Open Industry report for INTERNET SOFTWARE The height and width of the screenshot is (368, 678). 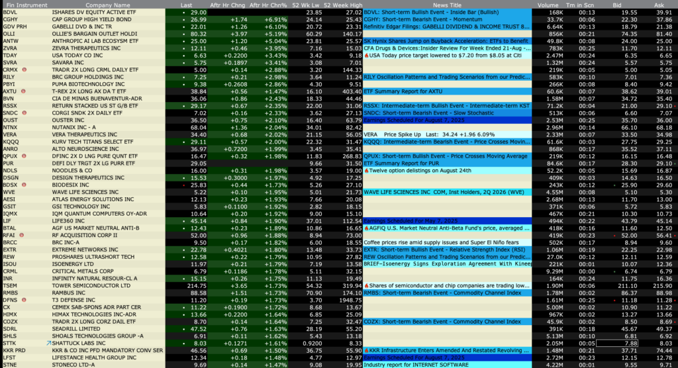point(447,365)
